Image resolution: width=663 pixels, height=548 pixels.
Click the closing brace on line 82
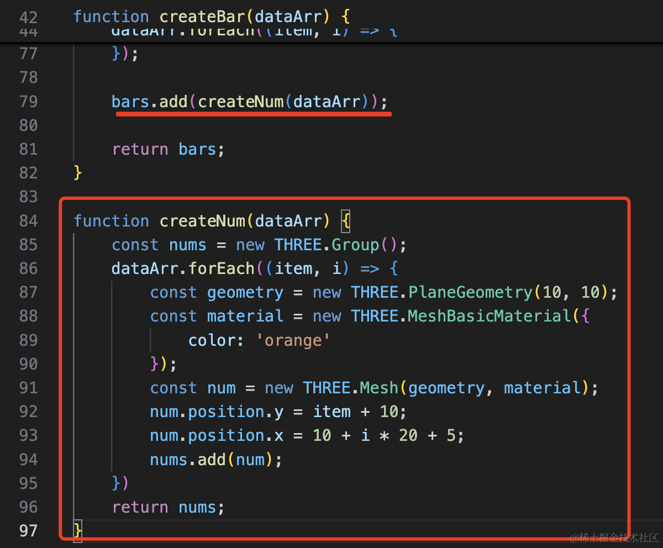(x=78, y=173)
